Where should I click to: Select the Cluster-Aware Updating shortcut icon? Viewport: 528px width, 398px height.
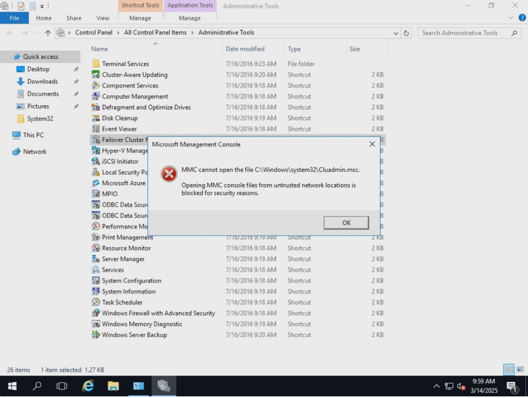pyautogui.click(x=96, y=75)
